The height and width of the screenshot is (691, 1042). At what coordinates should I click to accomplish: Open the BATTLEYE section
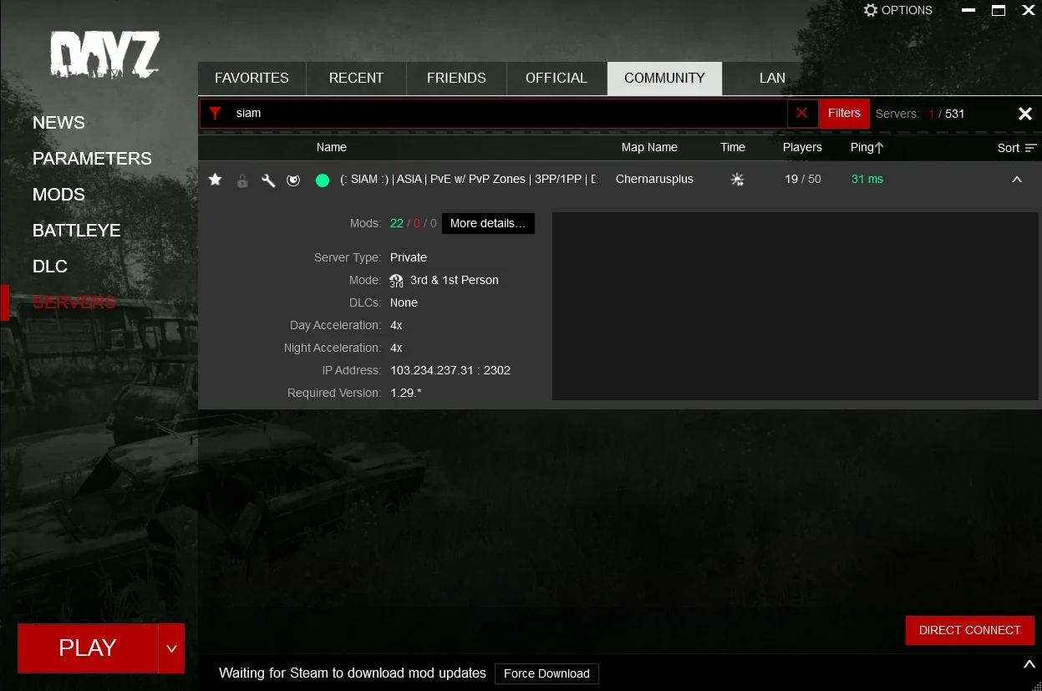point(76,231)
